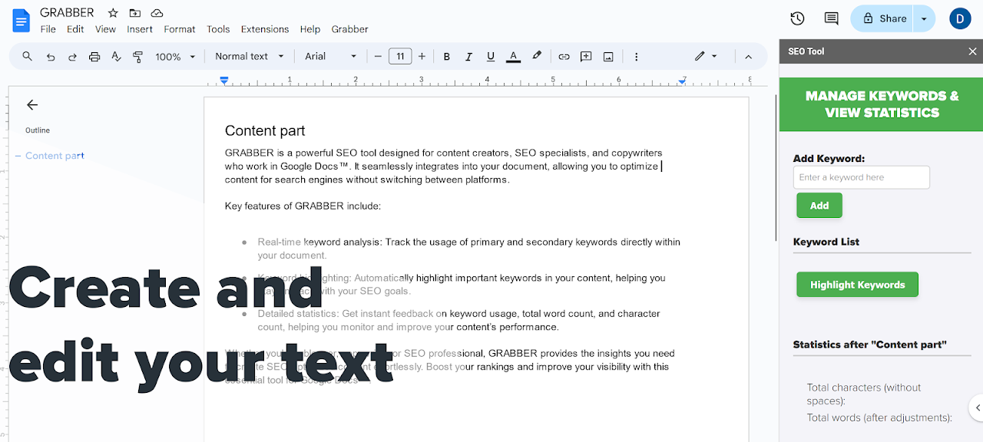This screenshot has width=983, height=442.
Task: Star the GRABBER document
Action: click(x=113, y=13)
